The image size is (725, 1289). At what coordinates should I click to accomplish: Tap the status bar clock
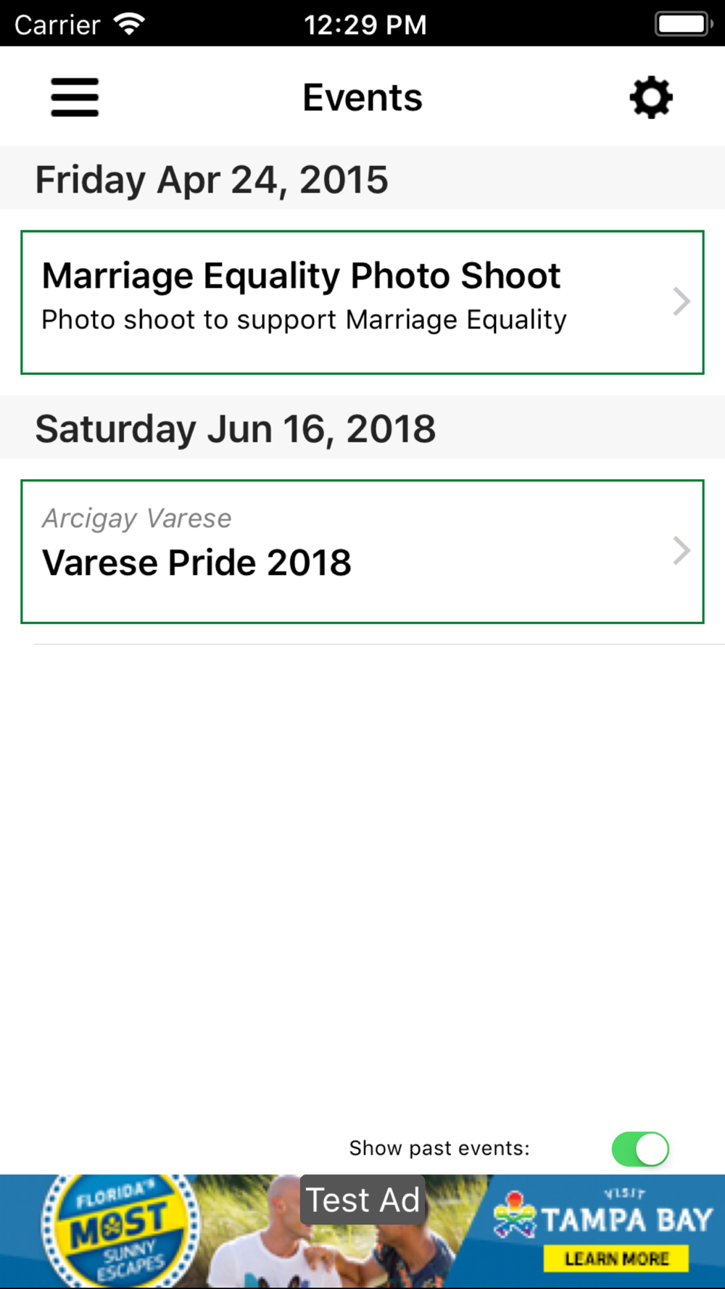[x=365, y=25]
